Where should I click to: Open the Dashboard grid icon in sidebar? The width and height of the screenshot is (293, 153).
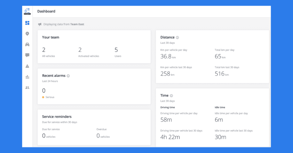(x=27, y=23)
